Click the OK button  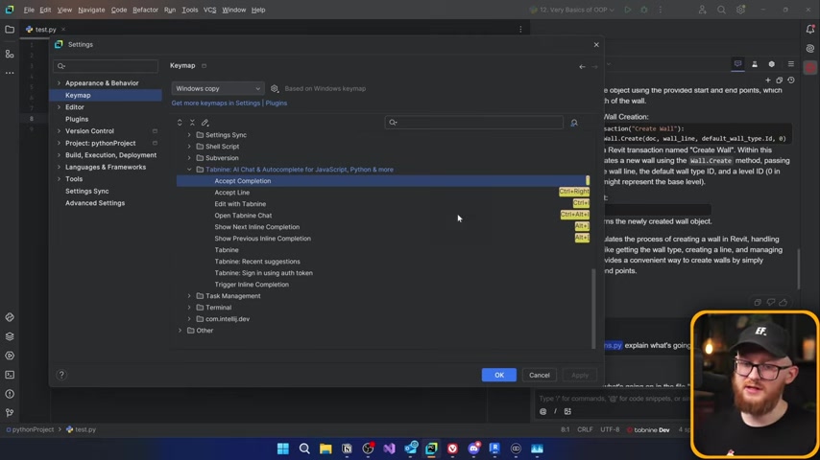[x=499, y=375]
